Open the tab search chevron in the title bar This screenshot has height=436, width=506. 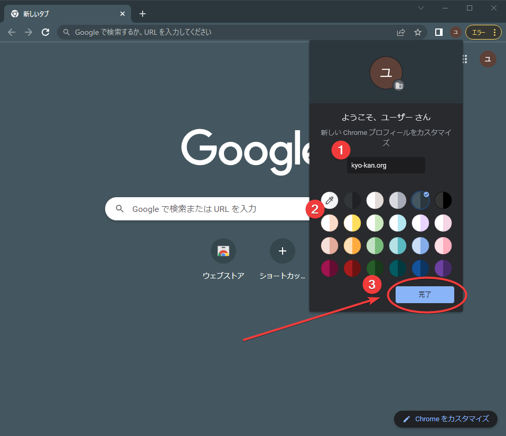421,8
